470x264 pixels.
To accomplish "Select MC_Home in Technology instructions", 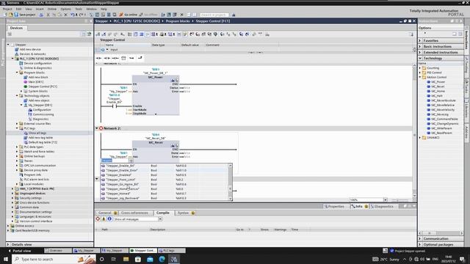I will click(x=438, y=91).
